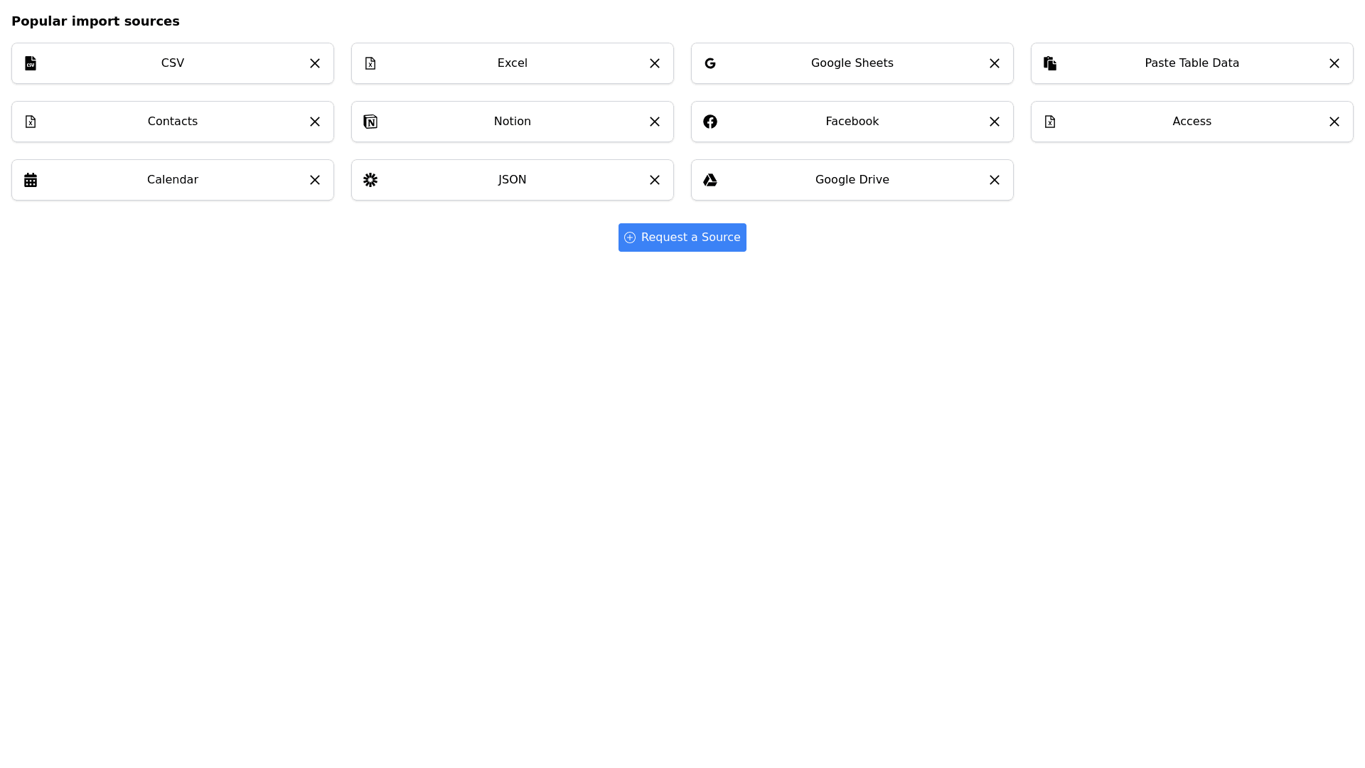Viewport: 1365px width, 768px height.
Task: Select the Contacts import source
Action: point(173,122)
